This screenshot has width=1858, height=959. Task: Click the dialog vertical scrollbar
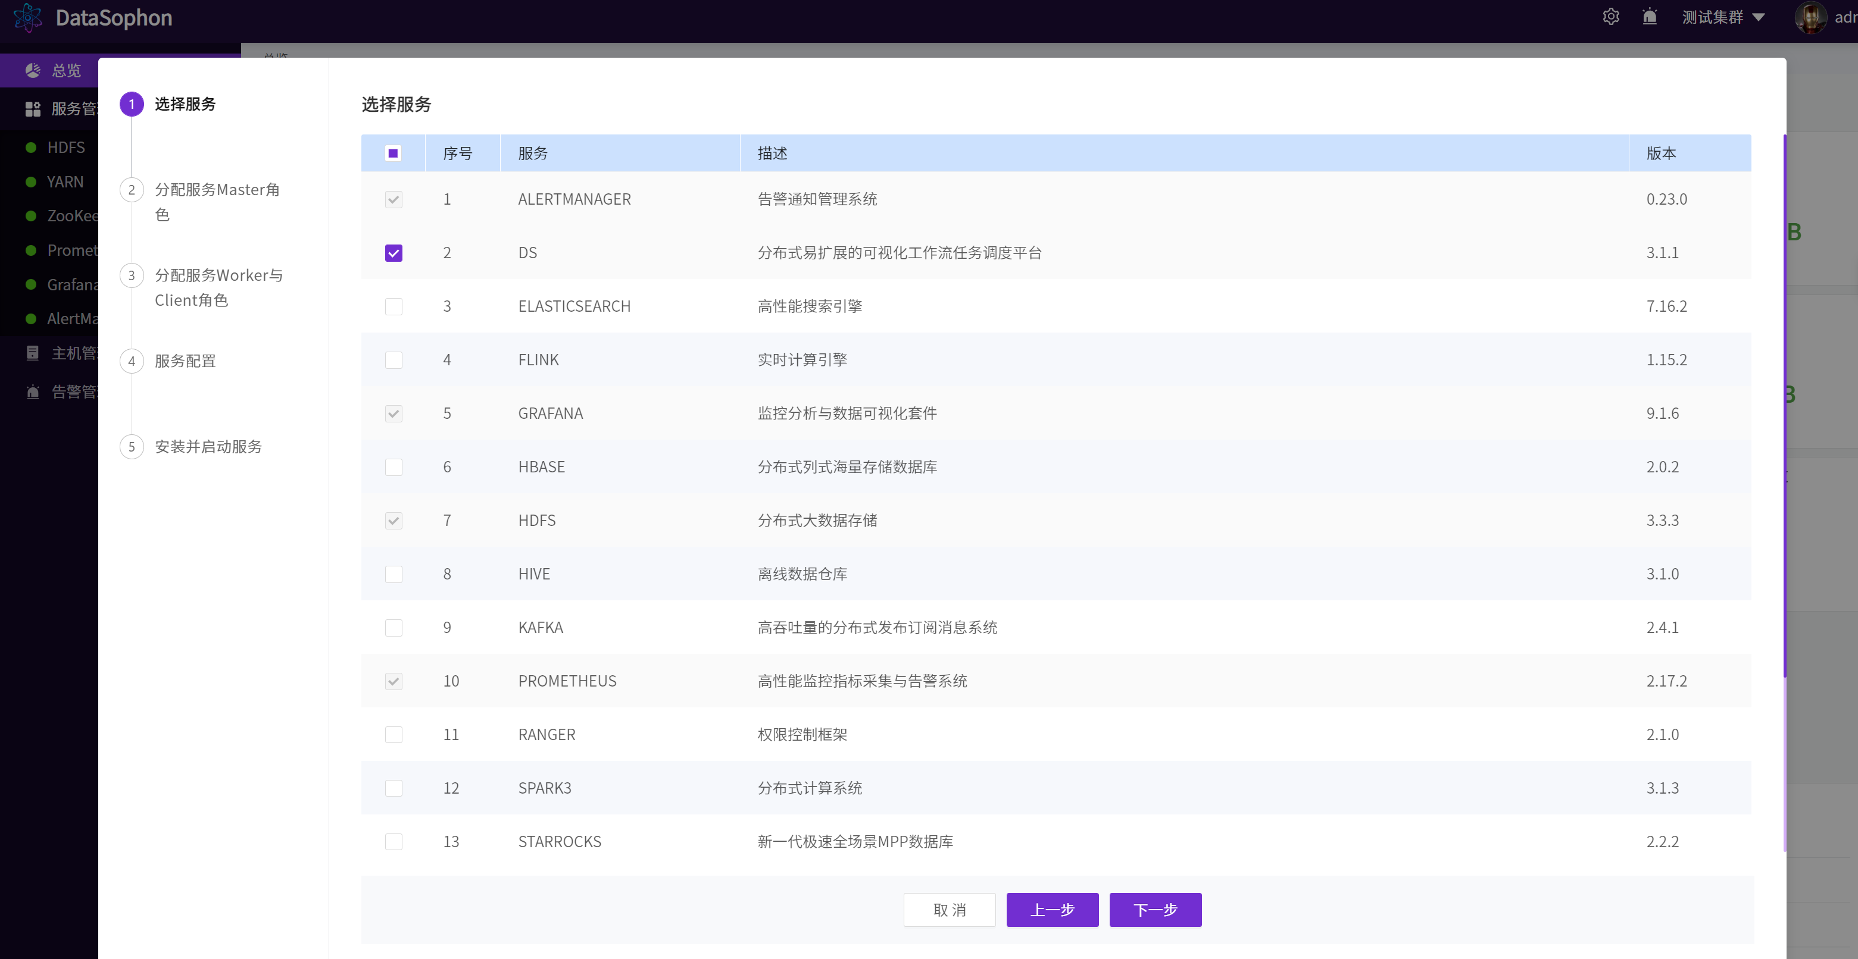coord(1784,406)
